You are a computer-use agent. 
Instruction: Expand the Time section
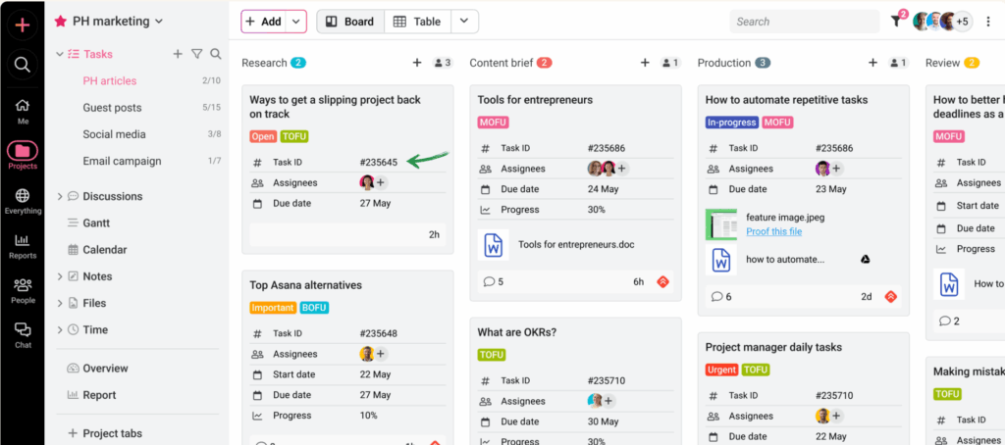click(x=60, y=330)
